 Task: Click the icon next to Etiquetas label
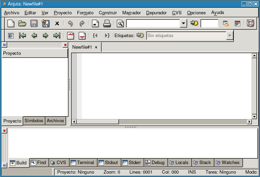tap(140, 35)
